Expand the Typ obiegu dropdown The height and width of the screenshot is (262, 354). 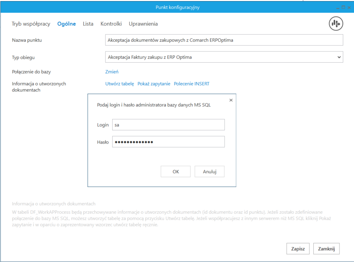(339, 57)
